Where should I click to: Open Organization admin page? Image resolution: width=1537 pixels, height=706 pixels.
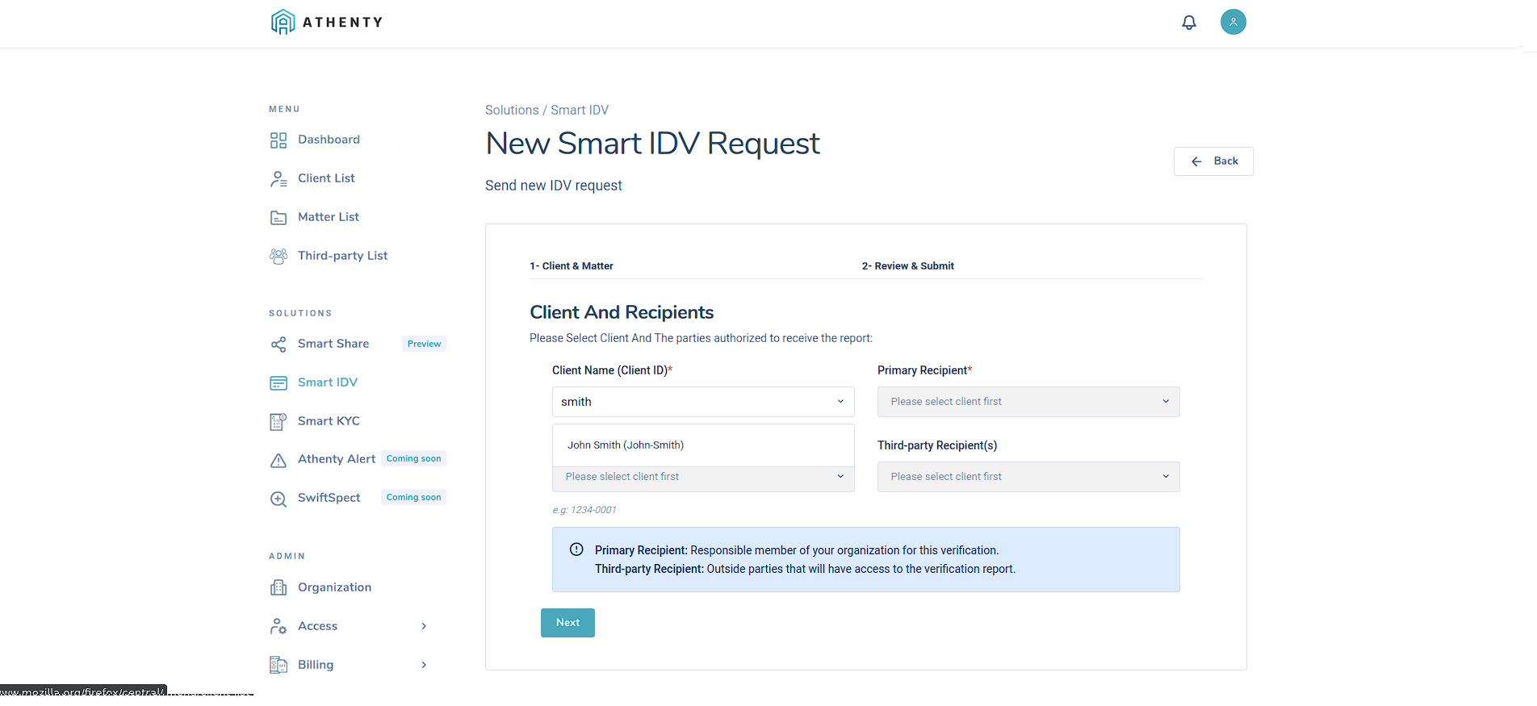coord(333,587)
